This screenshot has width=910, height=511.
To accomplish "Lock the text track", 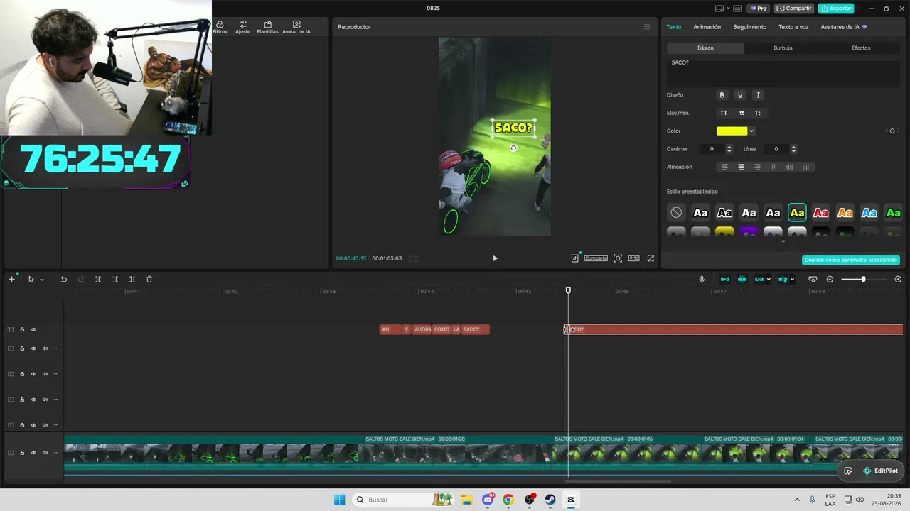I will pos(22,329).
